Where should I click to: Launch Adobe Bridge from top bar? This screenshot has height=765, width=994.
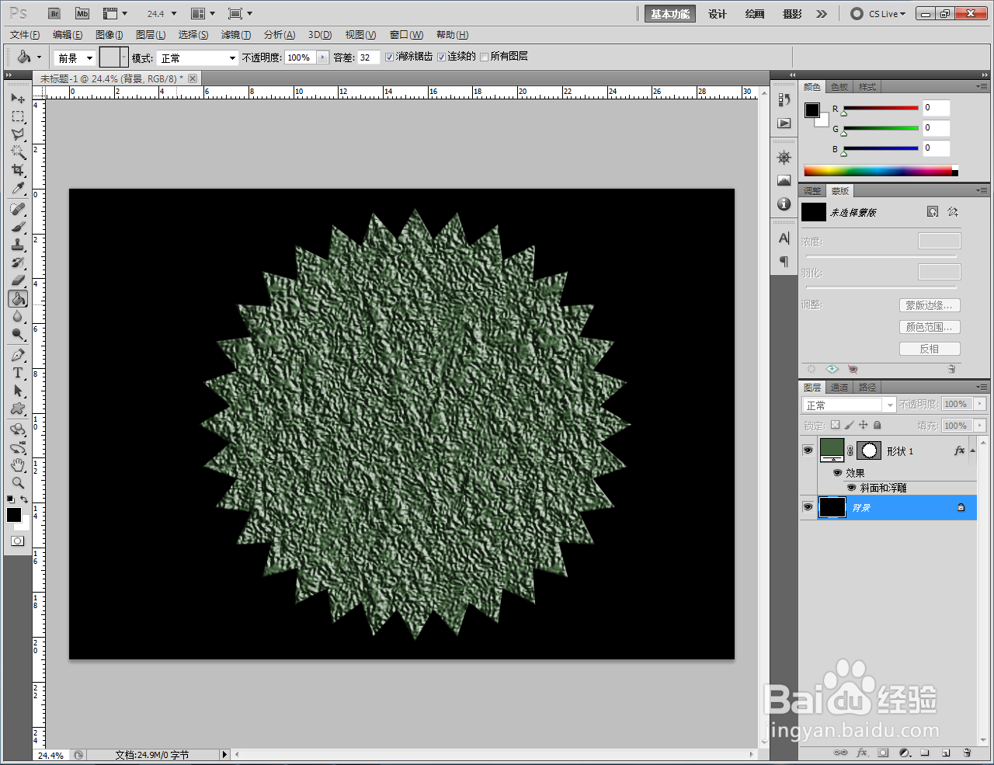(54, 13)
